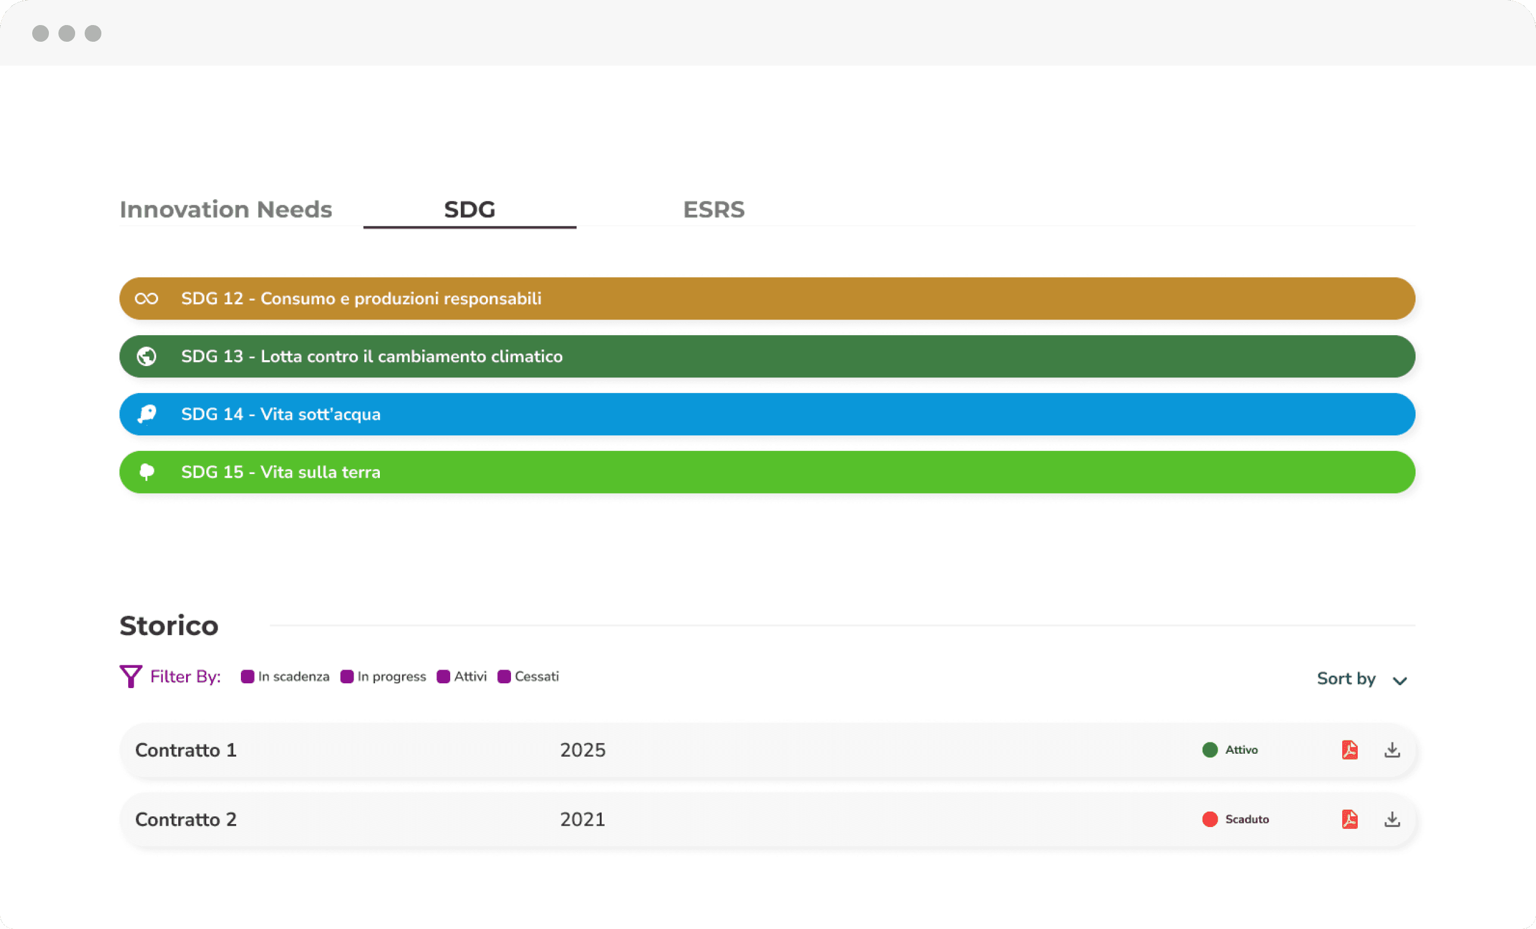
Task: Open the Contratto 1 row
Action: coord(186,750)
